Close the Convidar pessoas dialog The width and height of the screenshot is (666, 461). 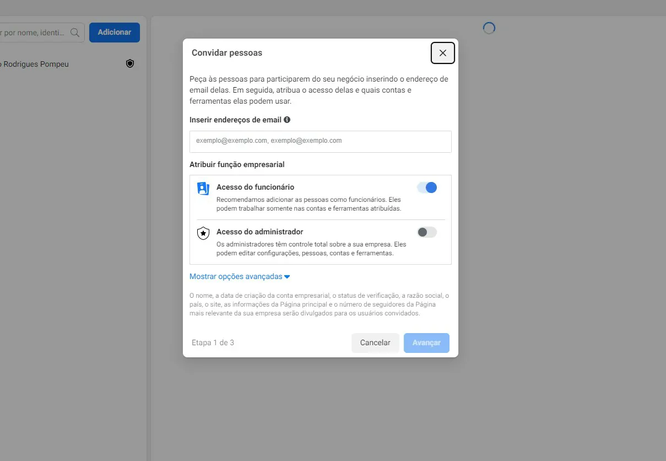pyautogui.click(x=443, y=53)
